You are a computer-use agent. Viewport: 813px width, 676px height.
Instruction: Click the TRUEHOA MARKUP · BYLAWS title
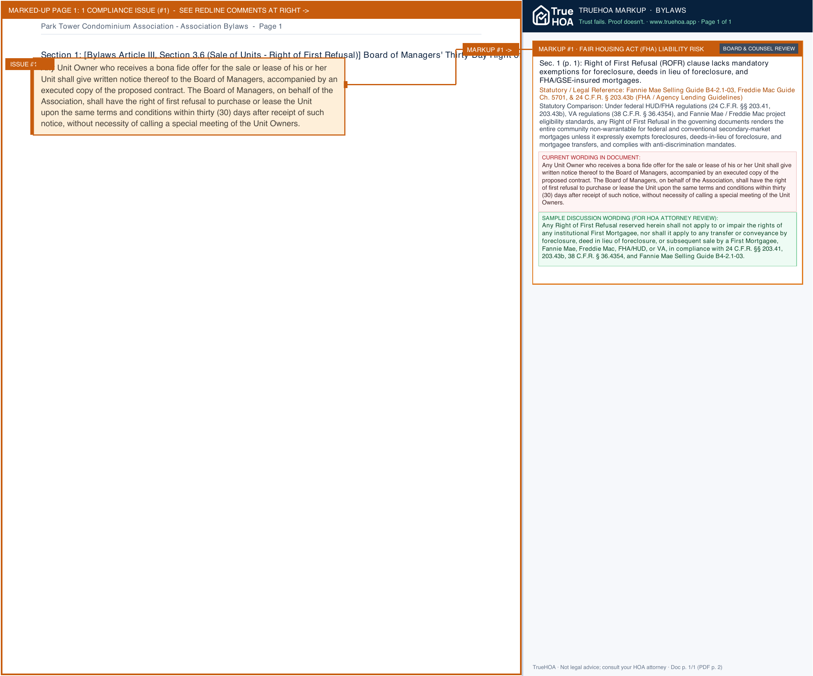coord(632,10)
